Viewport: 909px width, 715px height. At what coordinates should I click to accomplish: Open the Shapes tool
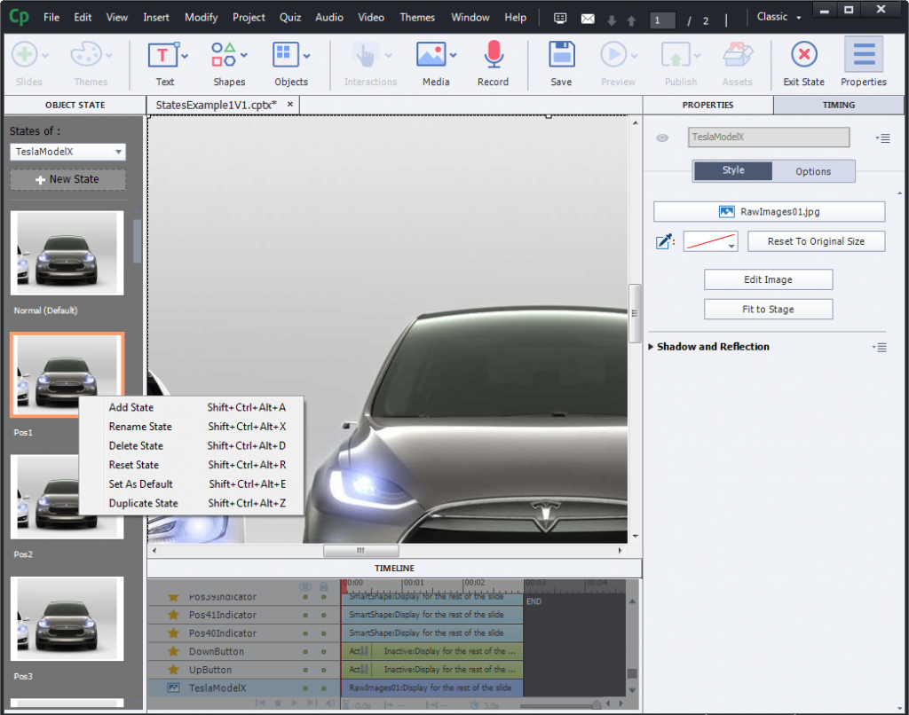[x=227, y=56]
